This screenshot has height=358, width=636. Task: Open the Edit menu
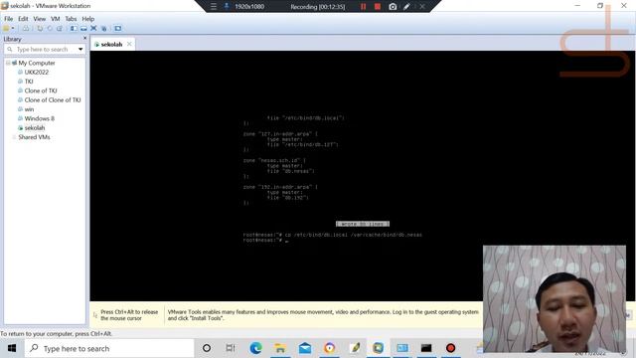[x=23, y=19]
